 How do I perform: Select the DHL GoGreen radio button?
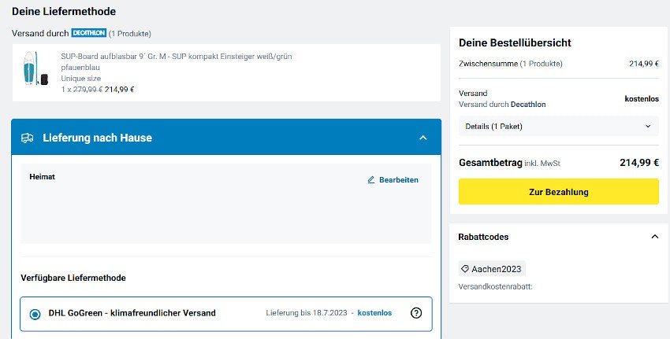point(35,314)
